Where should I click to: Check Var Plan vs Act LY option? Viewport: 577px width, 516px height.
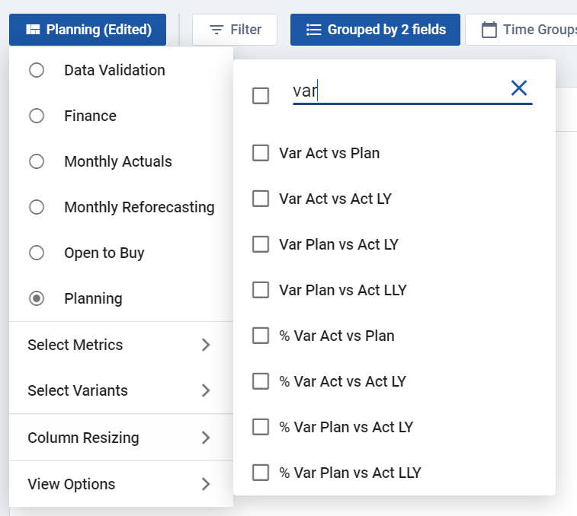261,244
